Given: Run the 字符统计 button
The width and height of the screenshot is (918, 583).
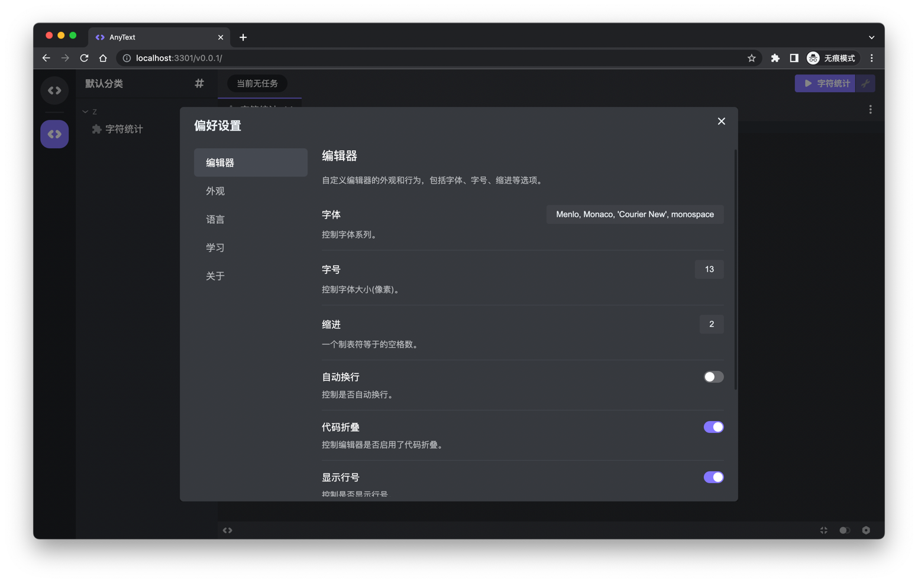Looking at the screenshot, I should [x=825, y=83].
